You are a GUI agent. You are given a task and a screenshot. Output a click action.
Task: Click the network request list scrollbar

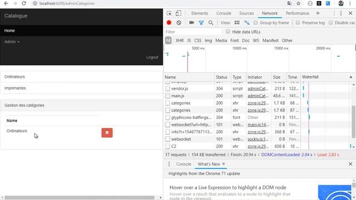click(354, 122)
